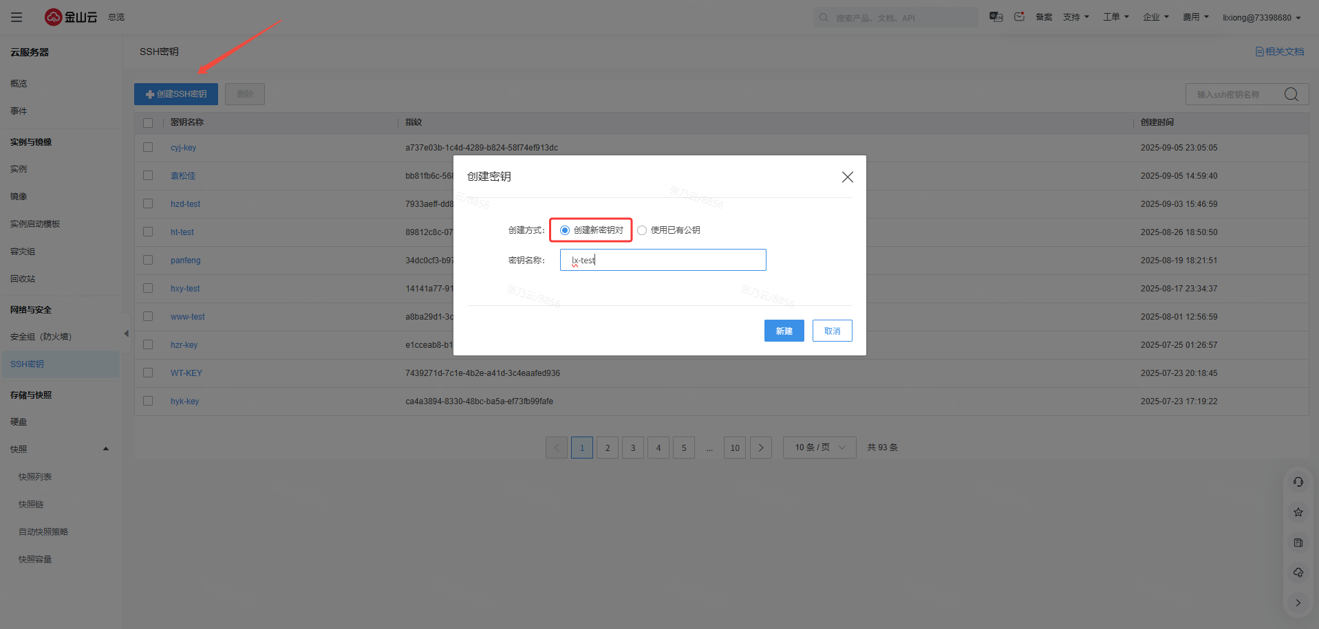
Task: Click 总览 next to the logo
Action: (116, 17)
